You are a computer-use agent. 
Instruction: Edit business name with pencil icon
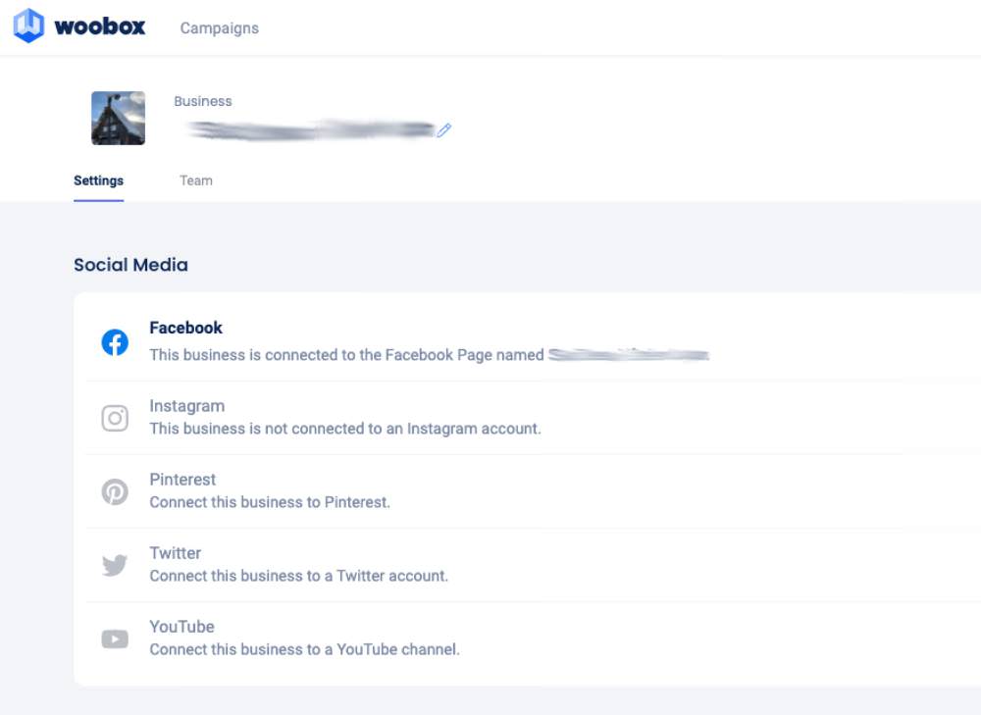[x=444, y=130]
